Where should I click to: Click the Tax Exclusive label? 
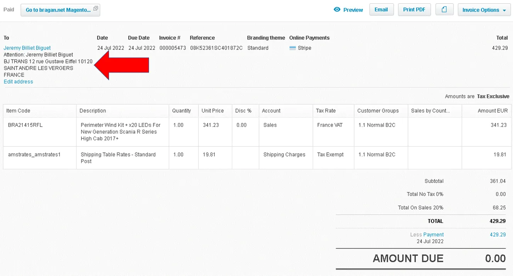493,96
